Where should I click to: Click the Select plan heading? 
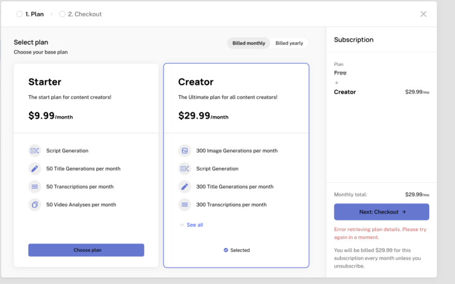[31, 42]
